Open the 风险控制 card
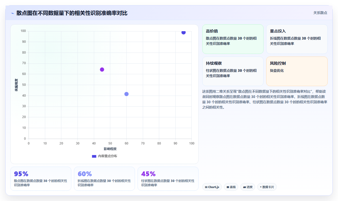338x201 pixels. [x=297, y=71]
